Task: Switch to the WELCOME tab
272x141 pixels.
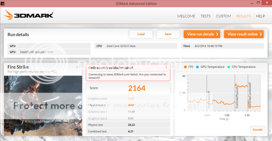Action: tap(186, 16)
